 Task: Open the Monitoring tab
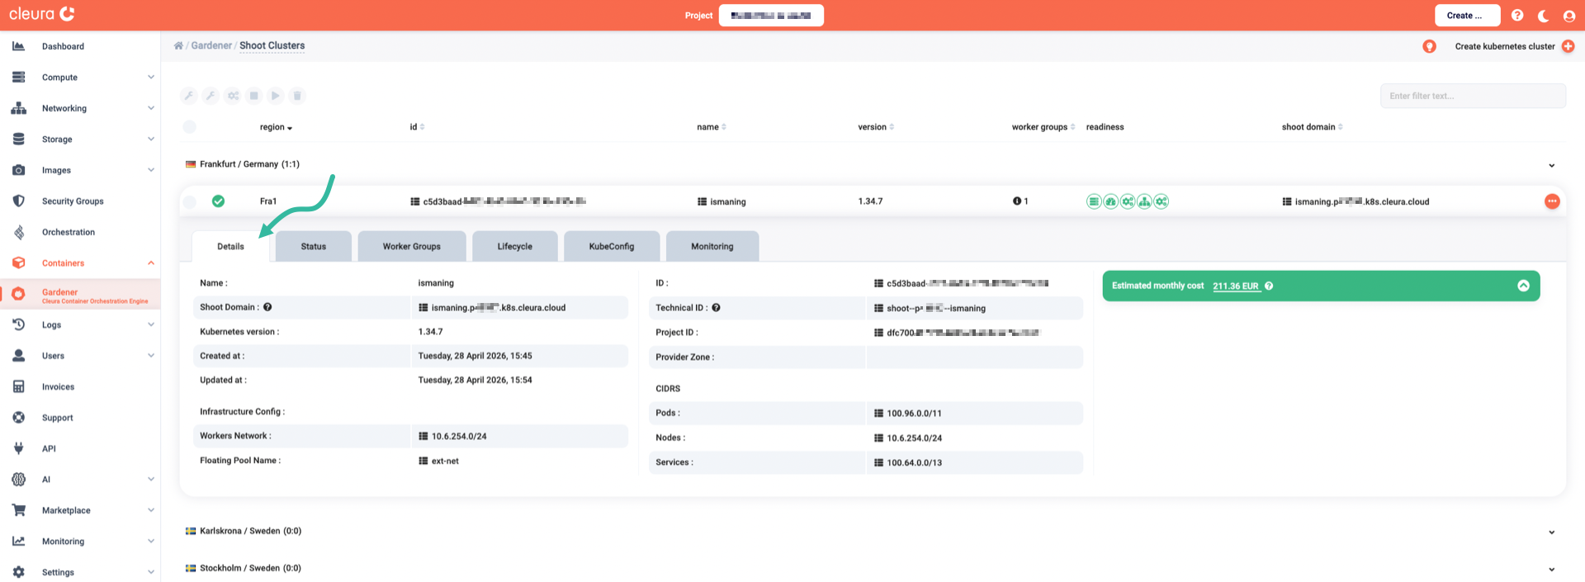pos(712,246)
